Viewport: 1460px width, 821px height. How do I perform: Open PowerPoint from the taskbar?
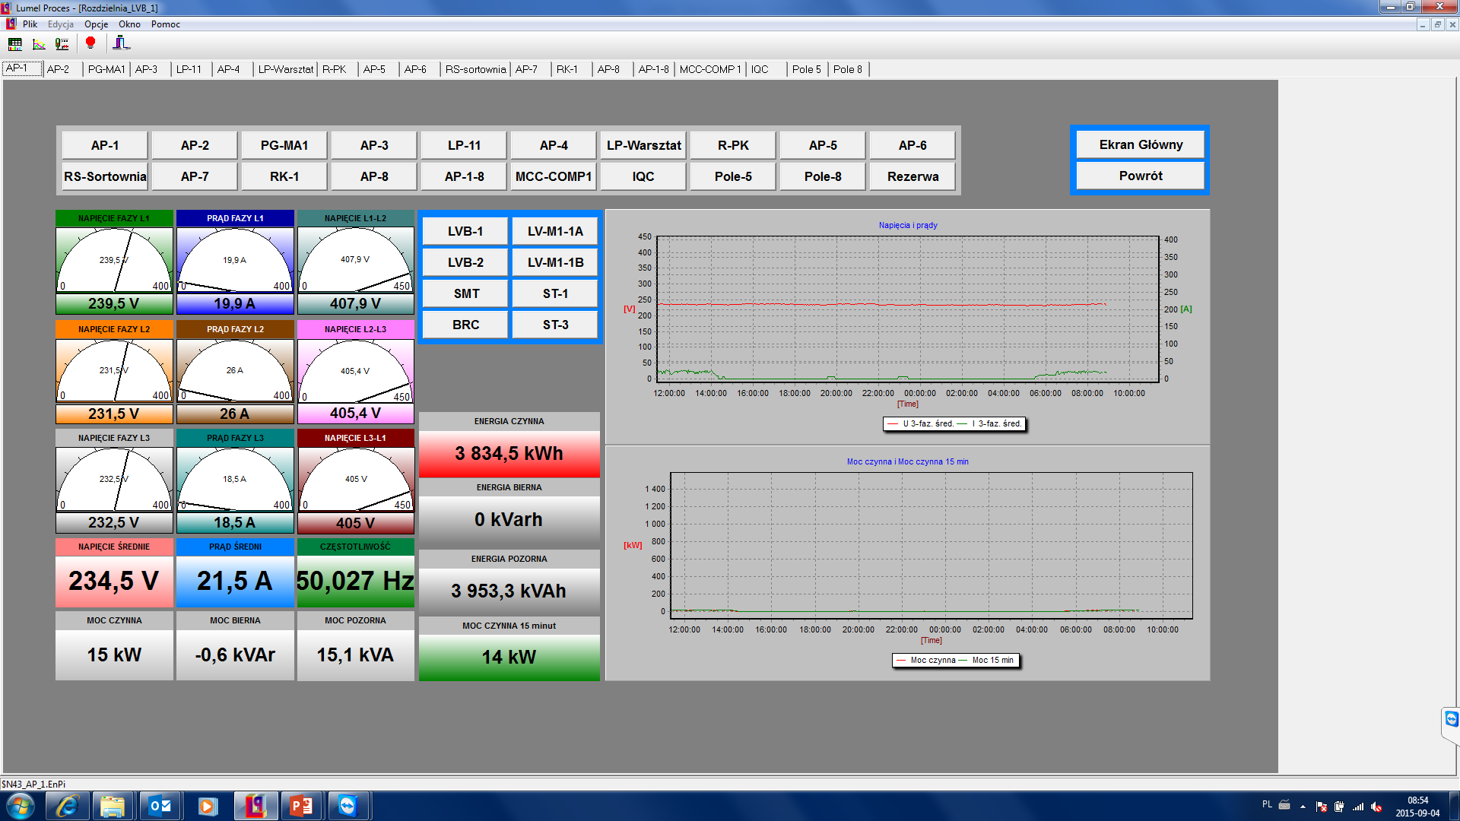pyautogui.click(x=301, y=805)
